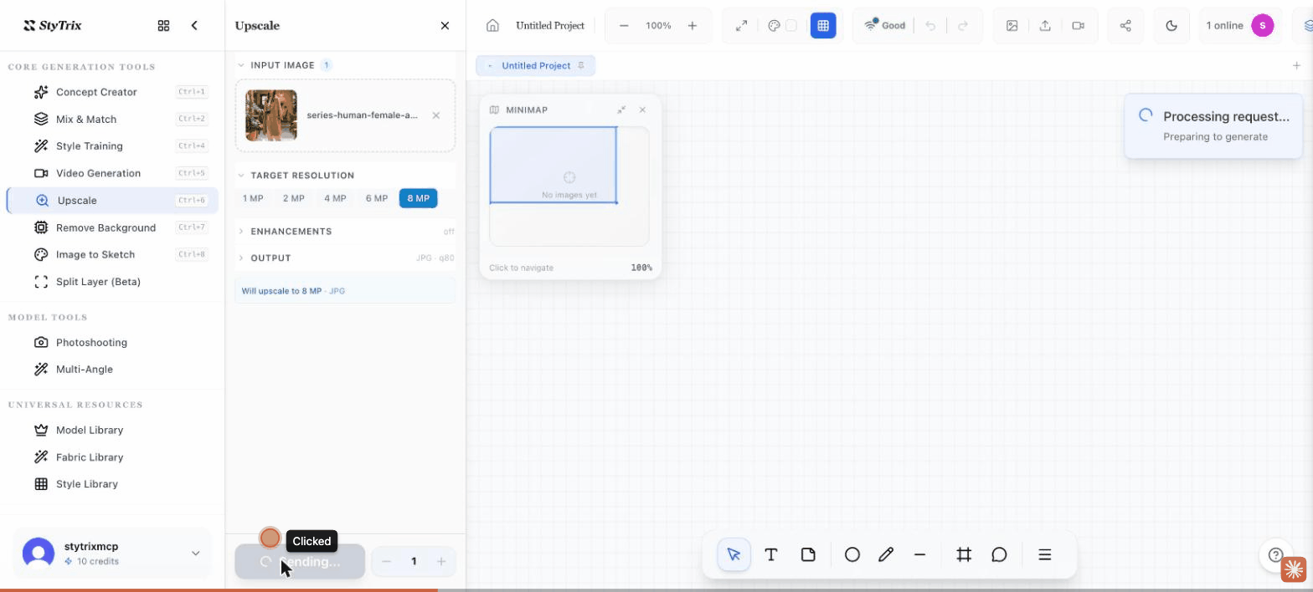Collapse the minimap panel
This screenshot has width=1313, height=592.
(x=621, y=110)
